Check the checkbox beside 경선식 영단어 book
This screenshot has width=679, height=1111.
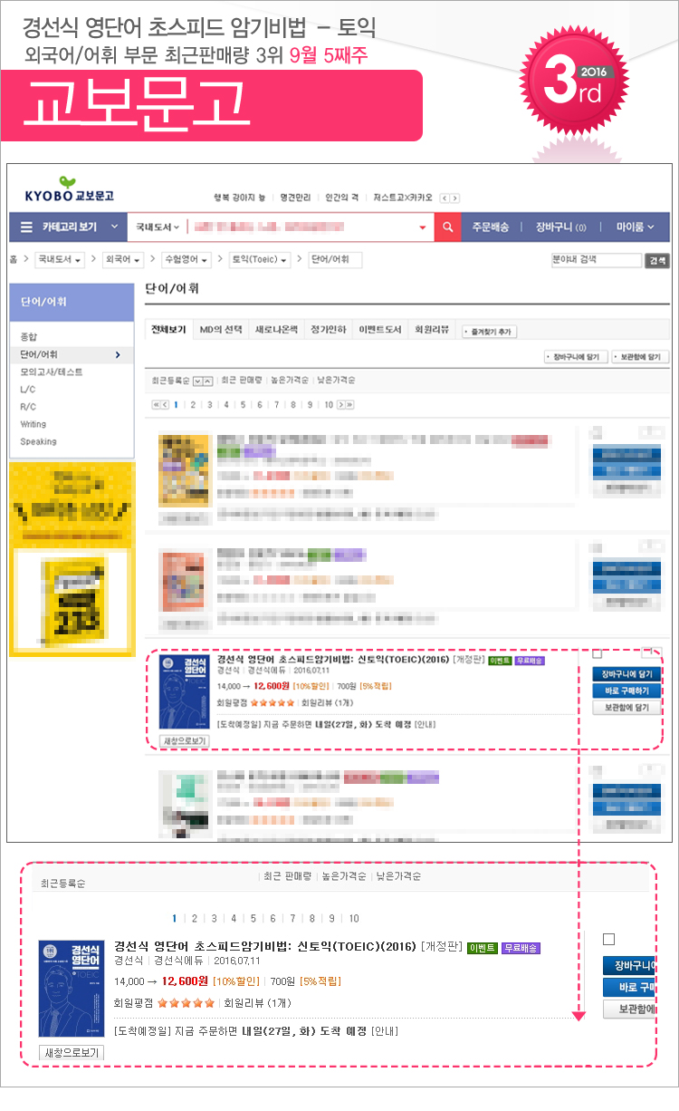[597, 653]
